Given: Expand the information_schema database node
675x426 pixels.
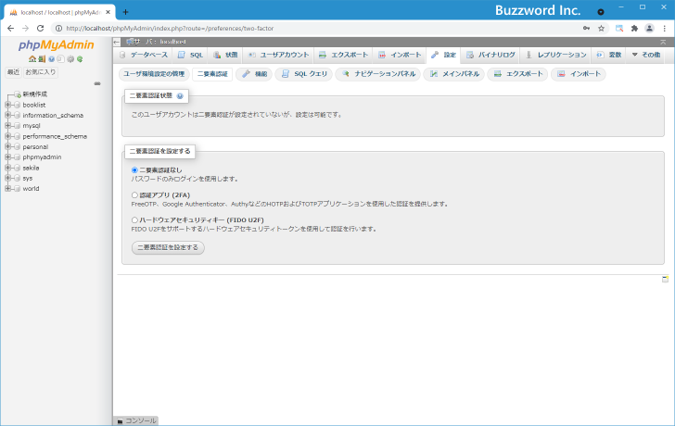Looking at the screenshot, I should coord(7,115).
